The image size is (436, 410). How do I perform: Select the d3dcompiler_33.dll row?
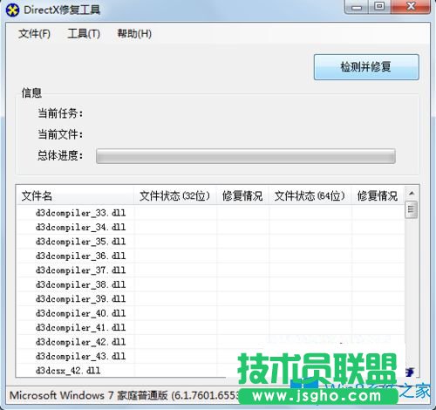click(x=210, y=213)
